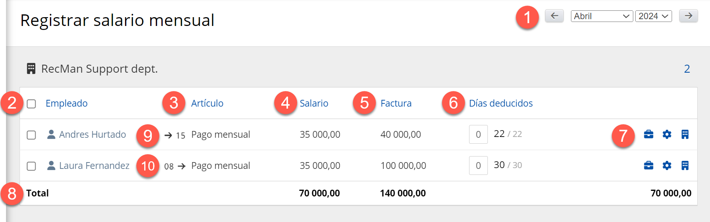Click building icon in Laura Fernandez row
Viewport: 710px width, 222px height.
685,165
